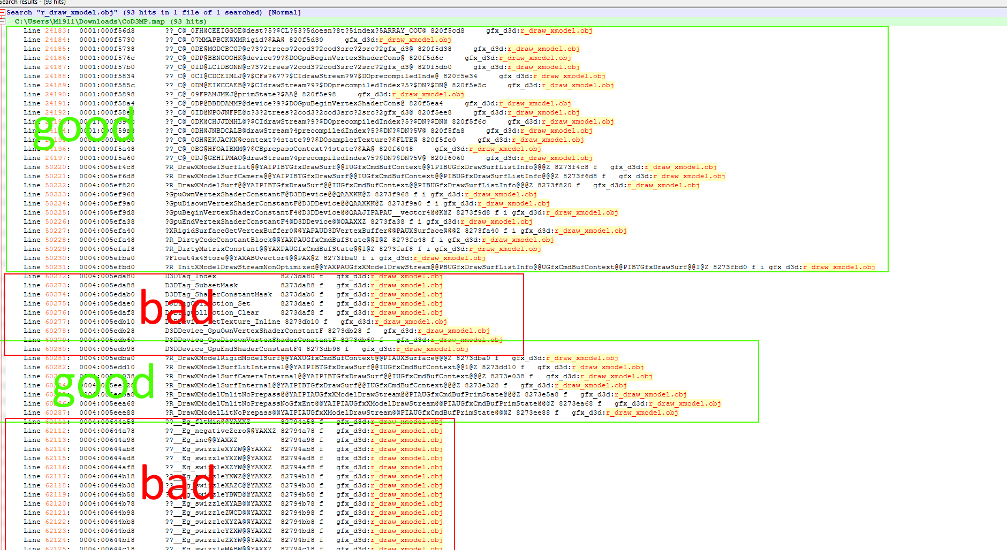Open result Line 60281 R_DrawXModelRigidModelSurf

point(321,358)
